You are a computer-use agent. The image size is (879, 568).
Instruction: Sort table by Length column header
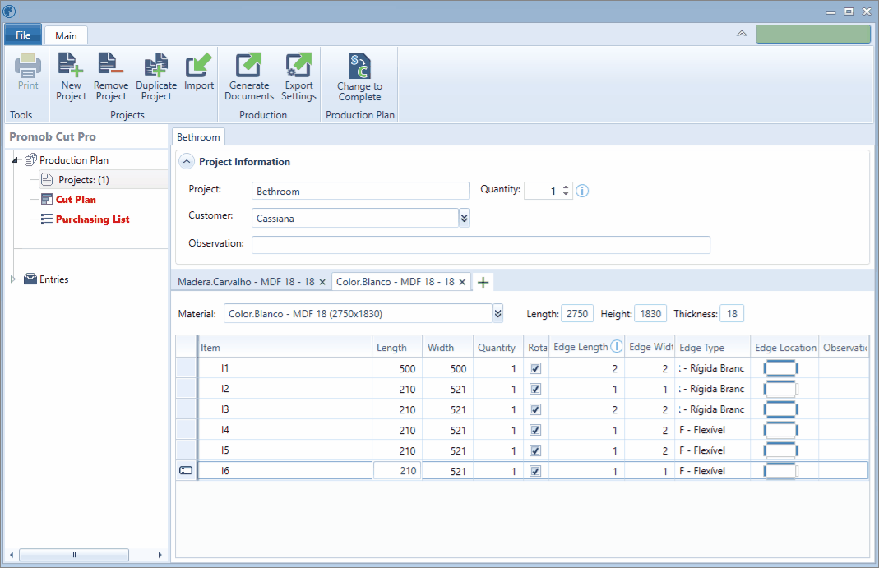[x=397, y=347]
